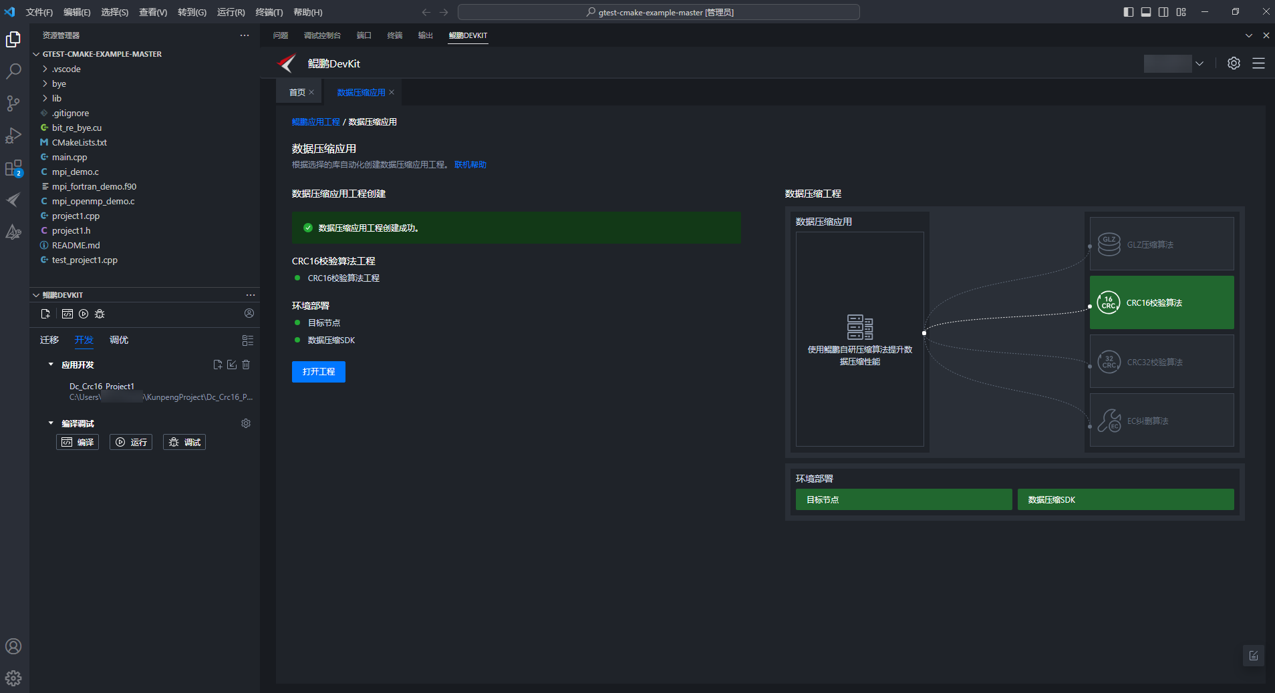The image size is (1275, 693).
Task: Click the 调试 button
Action: tap(184, 442)
